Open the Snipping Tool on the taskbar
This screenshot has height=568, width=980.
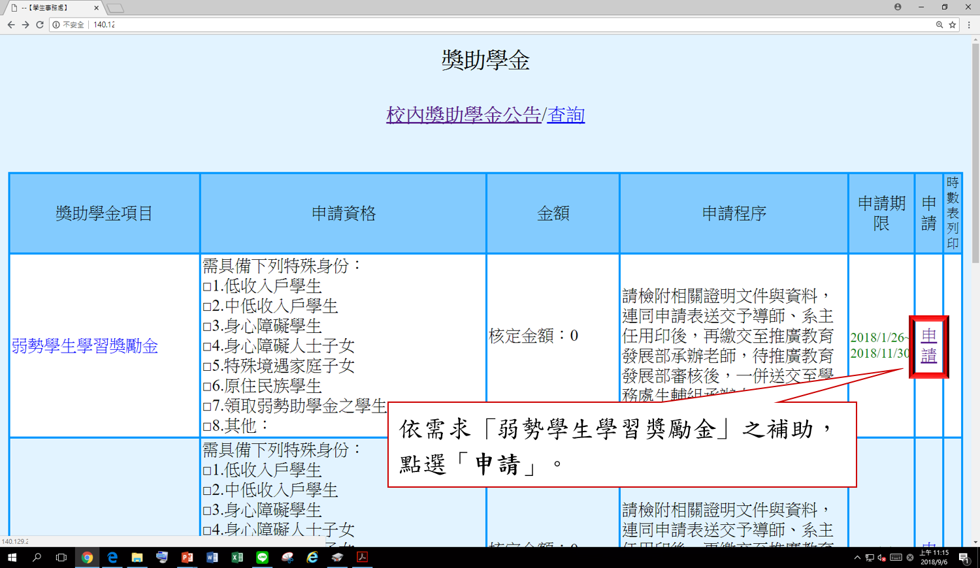(287, 558)
